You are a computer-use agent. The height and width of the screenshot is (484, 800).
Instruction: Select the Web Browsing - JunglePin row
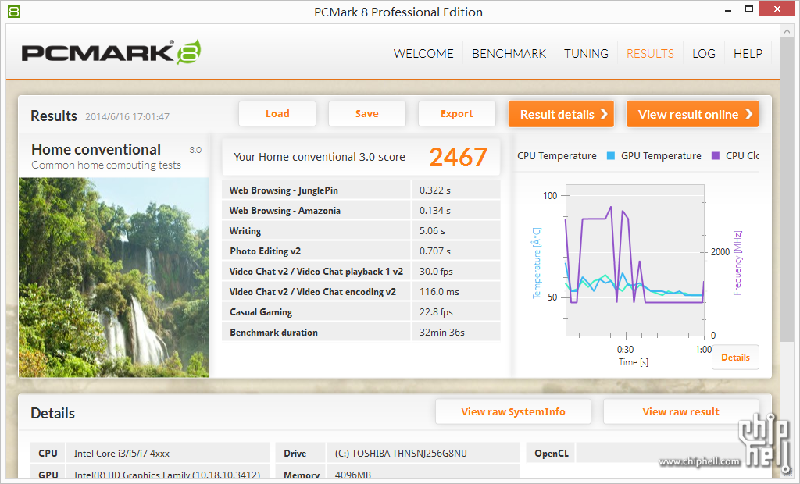click(361, 190)
